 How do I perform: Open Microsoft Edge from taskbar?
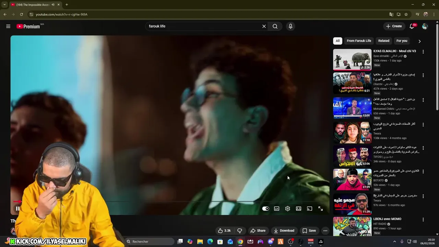210,242
